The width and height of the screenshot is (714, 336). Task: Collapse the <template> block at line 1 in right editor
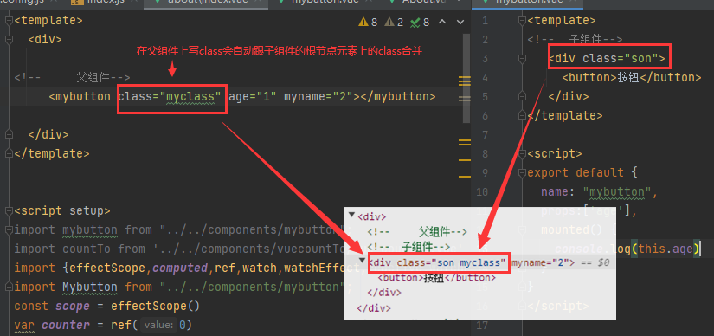(522, 21)
